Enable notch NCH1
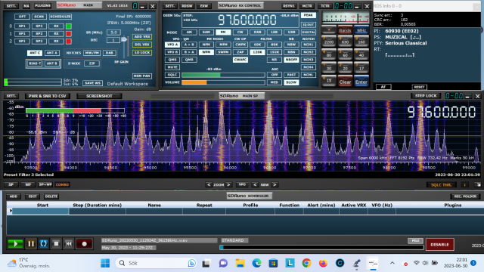The height and width of the screenshot is (272, 484). click(x=309, y=45)
